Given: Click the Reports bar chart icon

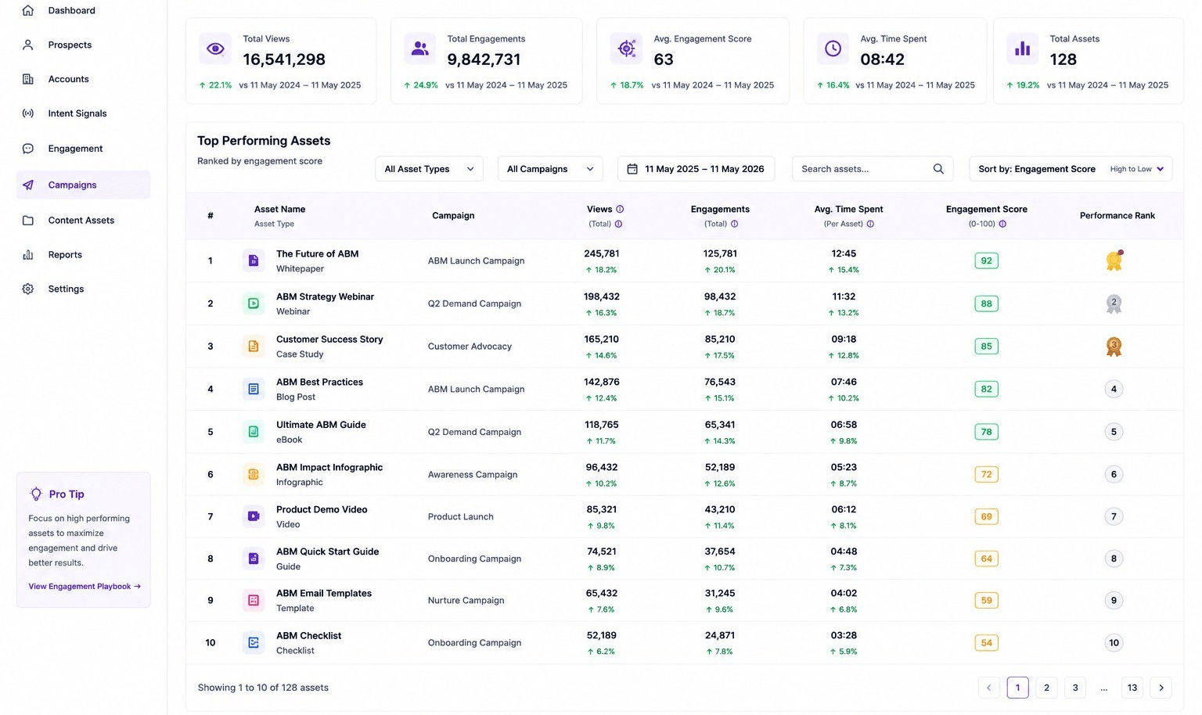Looking at the screenshot, I should [x=28, y=255].
